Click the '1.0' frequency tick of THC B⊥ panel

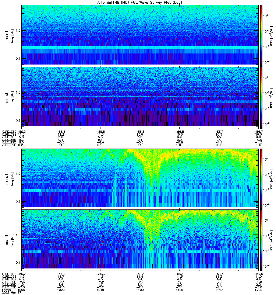click(x=18, y=173)
